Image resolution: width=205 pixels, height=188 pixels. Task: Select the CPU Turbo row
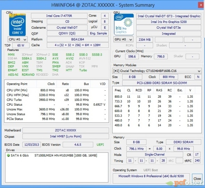coord(57,100)
